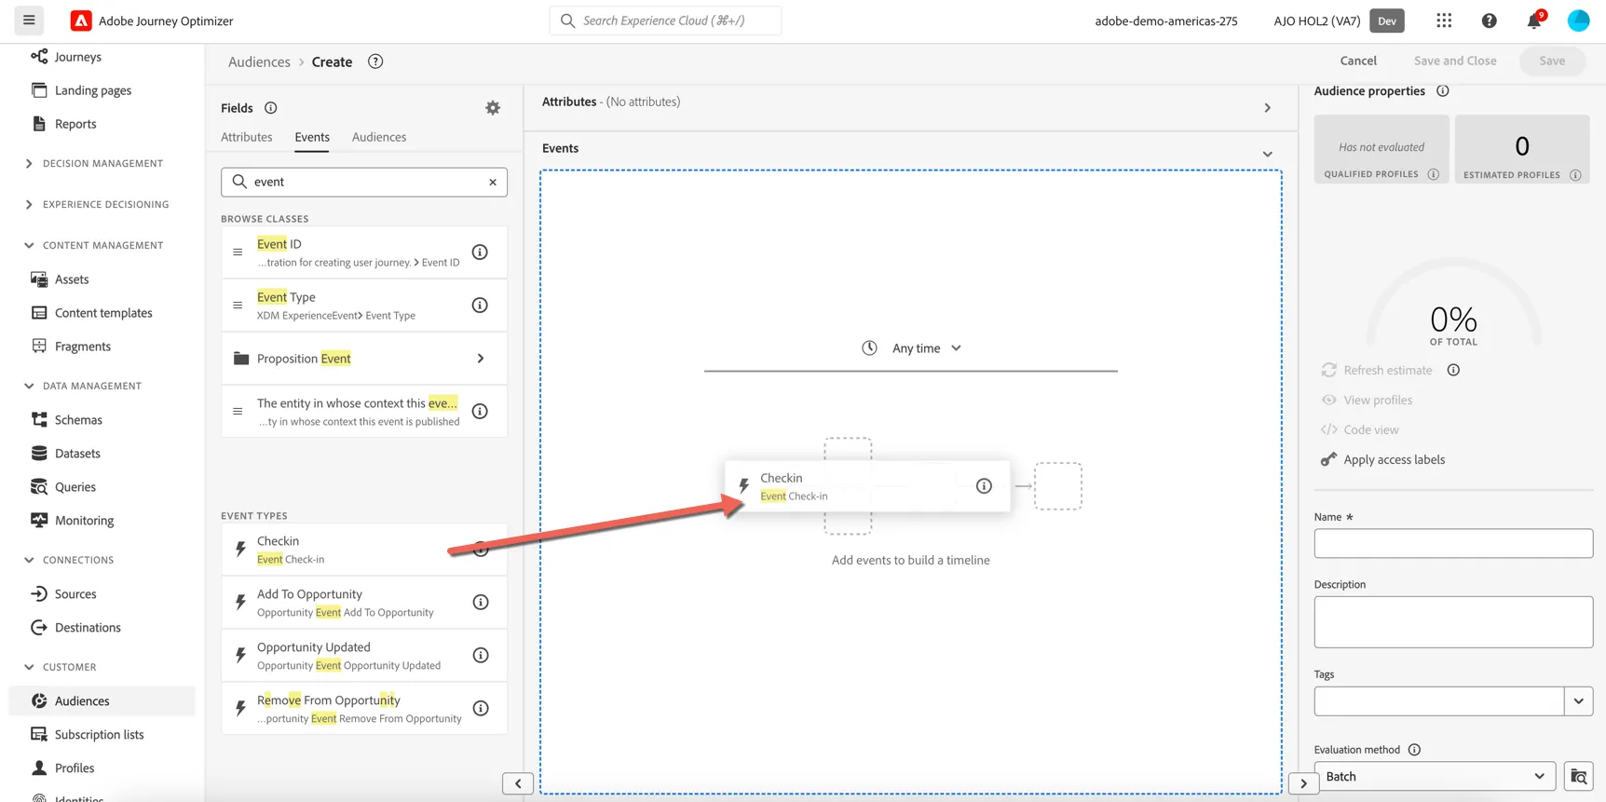The height and width of the screenshot is (802, 1606).
Task: View notifications bell
Action: point(1533,20)
